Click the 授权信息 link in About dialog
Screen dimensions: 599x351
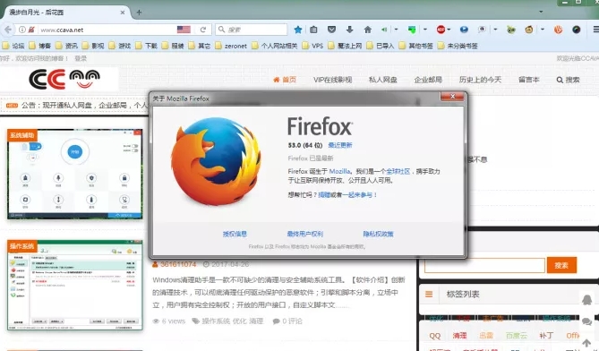point(235,234)
